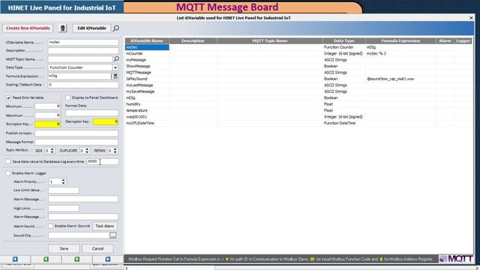Select the mySaveMessage variable row

[x=298, y=91]
